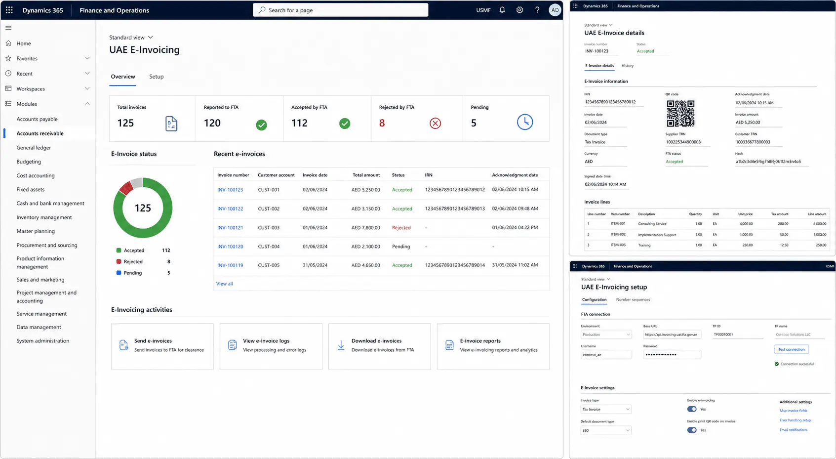Screen dimensions: 836x459
Task: Click the red Rejected legend swatch
Action: 119,261
